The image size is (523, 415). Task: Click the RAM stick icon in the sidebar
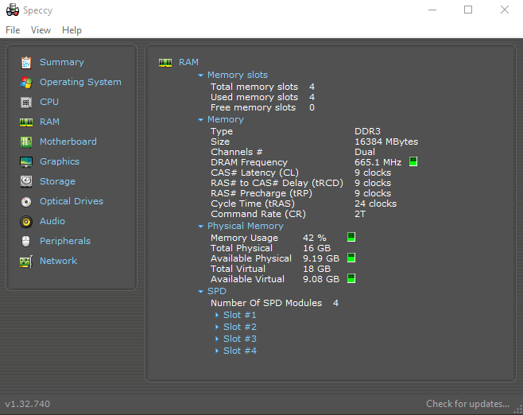tap(26, 122)
